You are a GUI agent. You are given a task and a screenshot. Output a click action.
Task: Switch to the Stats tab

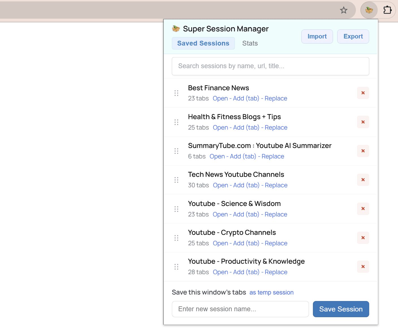pyautogui.click(x=250, y=43)
